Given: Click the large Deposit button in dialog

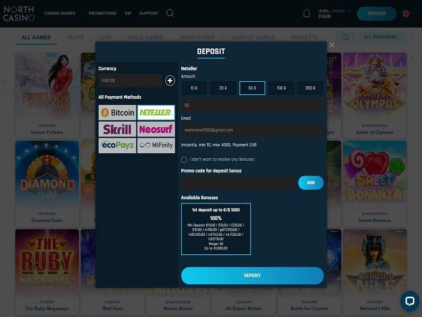Looking at the screenshot, I should click(252, 275).
